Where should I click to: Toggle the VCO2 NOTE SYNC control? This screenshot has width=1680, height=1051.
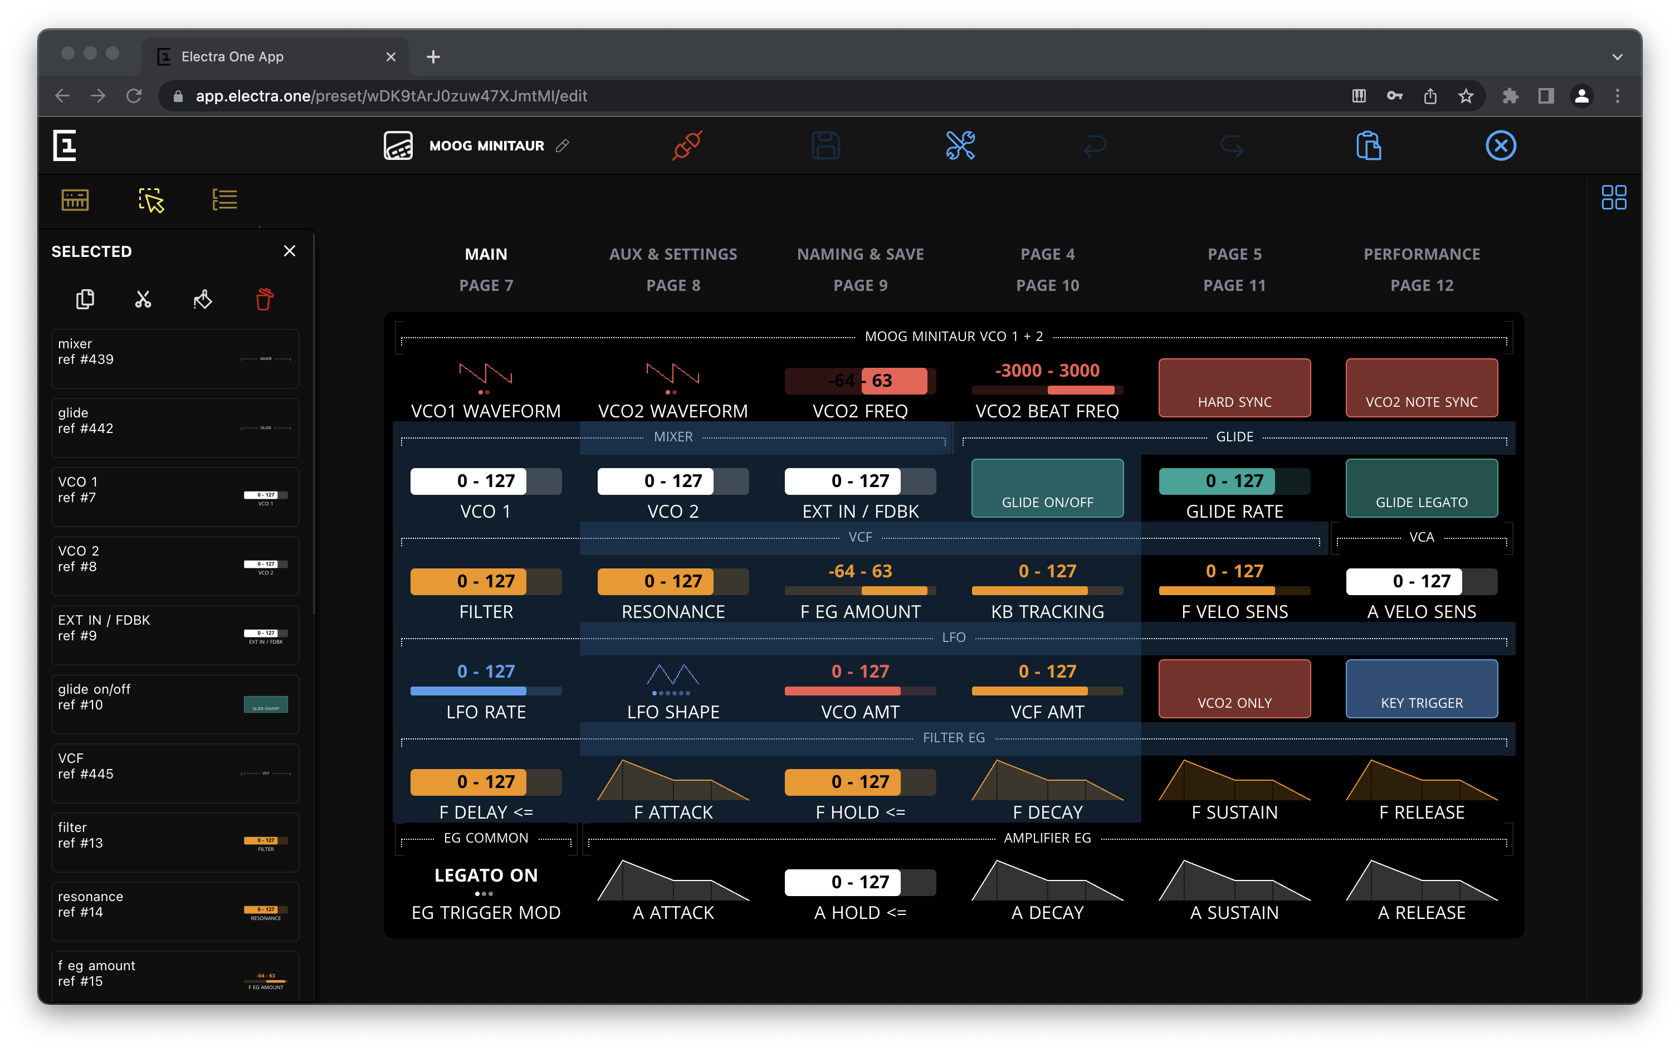1421,387
